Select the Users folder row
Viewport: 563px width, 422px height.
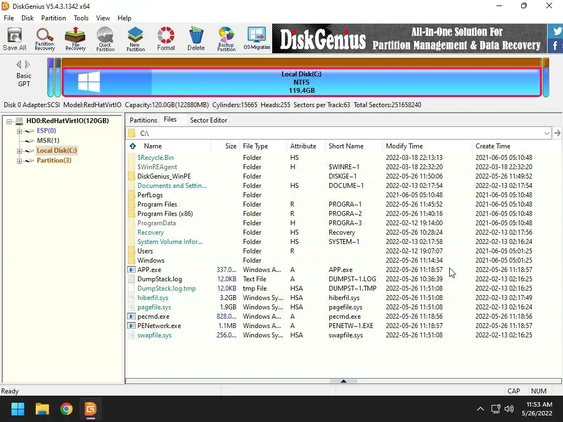[343, 251]
